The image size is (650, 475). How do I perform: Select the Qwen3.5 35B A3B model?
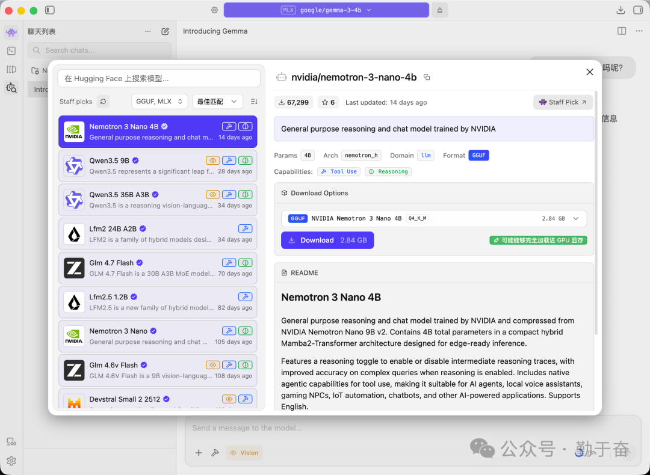[158, 200]
